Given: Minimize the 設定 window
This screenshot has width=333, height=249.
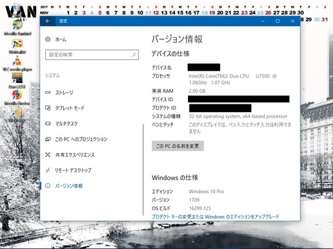Looking at the screenshot, I should coord(263,21).
